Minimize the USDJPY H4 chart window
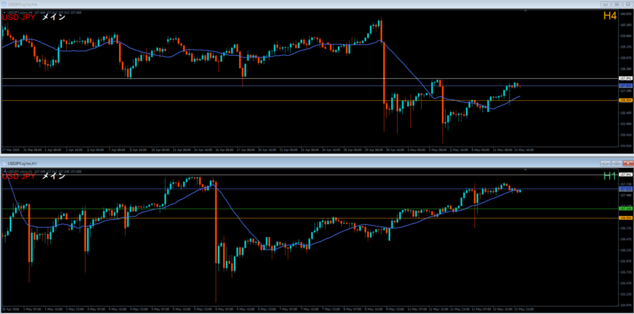 606,4
